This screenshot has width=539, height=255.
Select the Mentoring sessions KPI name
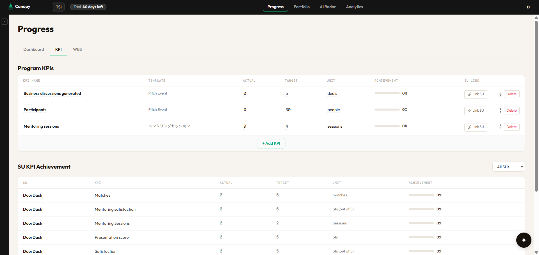tap(41, 127)
